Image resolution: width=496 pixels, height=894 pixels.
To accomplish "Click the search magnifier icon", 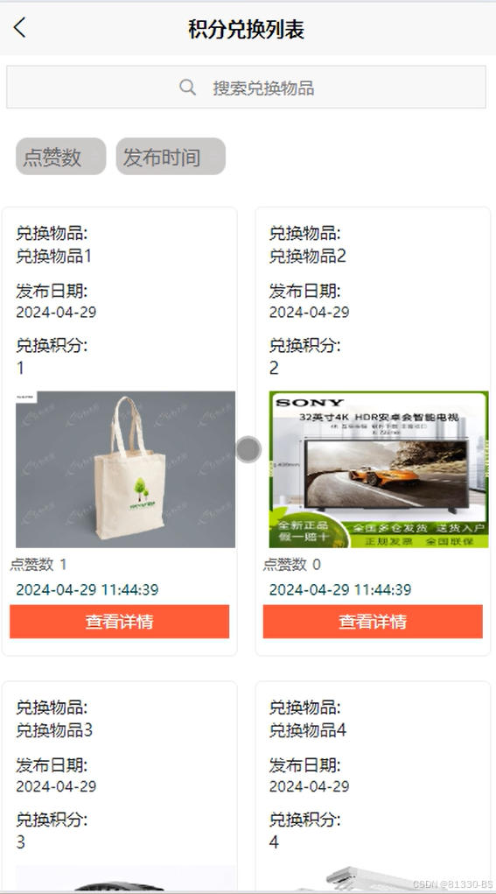I will click(187, 88).
